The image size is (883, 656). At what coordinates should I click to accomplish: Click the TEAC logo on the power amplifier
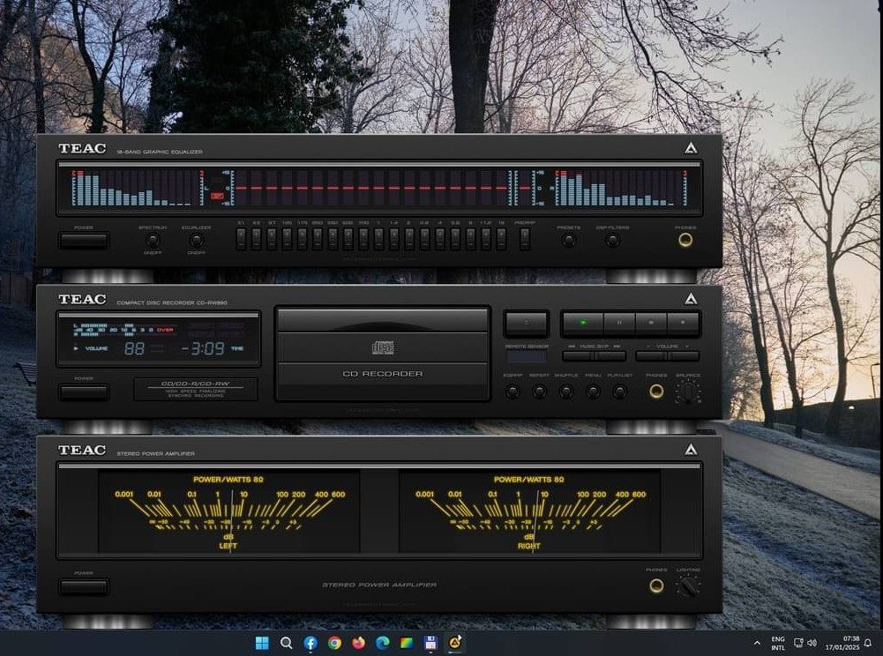tap(82, 450)
